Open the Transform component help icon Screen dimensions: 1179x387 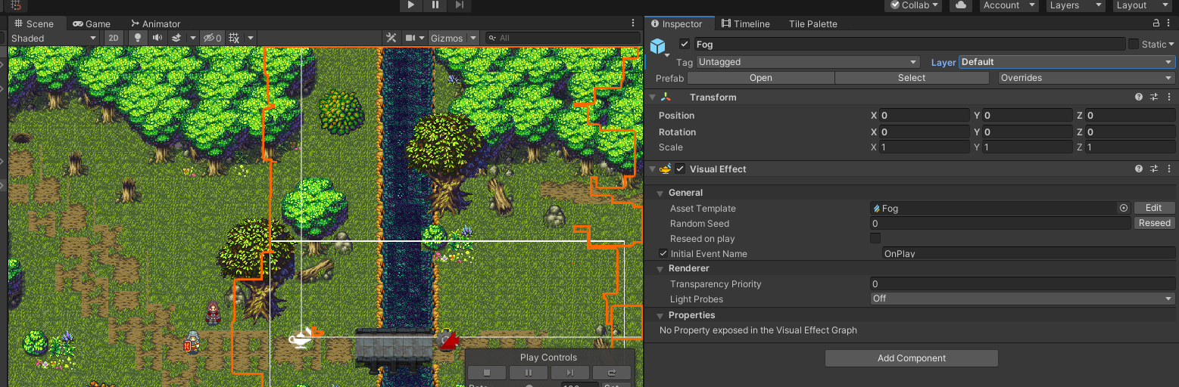coord(1139,98)
